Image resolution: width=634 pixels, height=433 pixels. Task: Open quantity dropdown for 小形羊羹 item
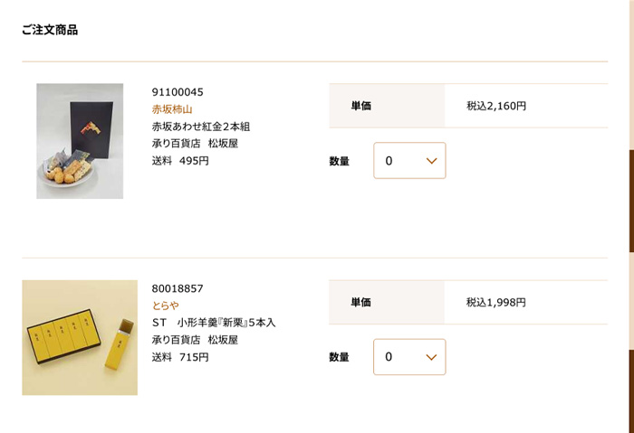409,357
